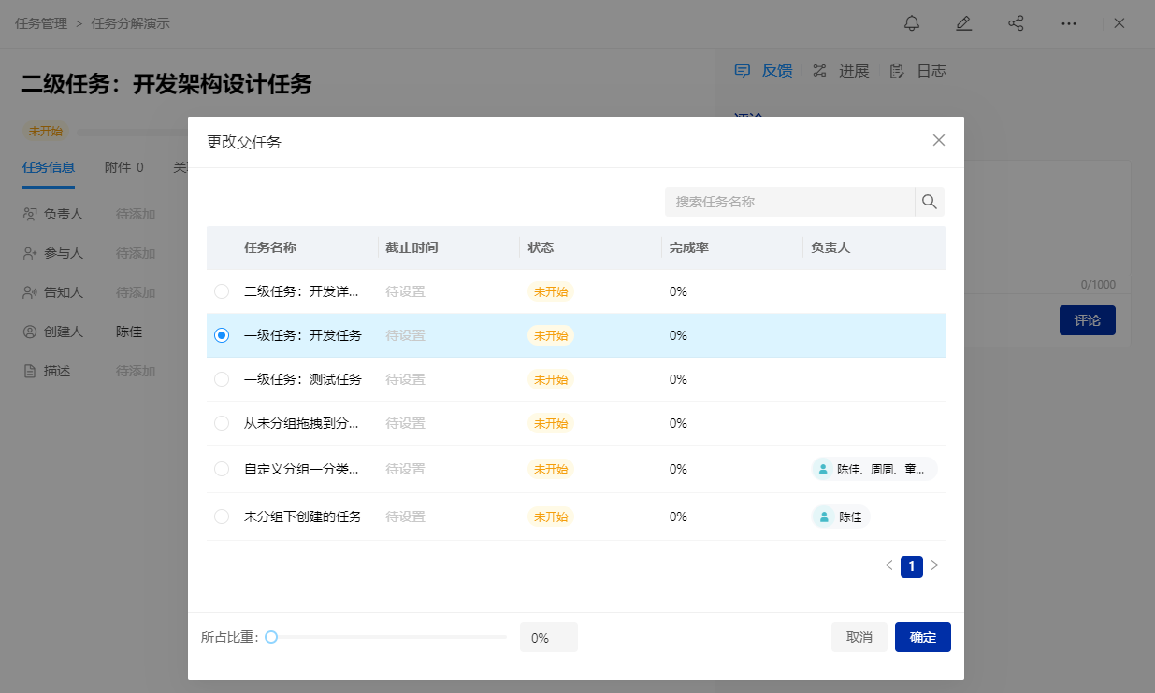1155x693 pixels.
Task: Click task title 二级任务：开发架构设计任务
Action: (x=166, y=85)
